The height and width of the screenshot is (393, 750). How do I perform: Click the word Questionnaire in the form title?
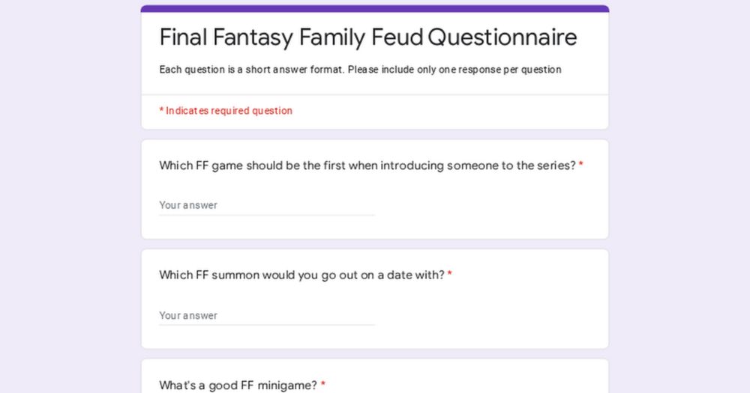(x=502, y=37)
